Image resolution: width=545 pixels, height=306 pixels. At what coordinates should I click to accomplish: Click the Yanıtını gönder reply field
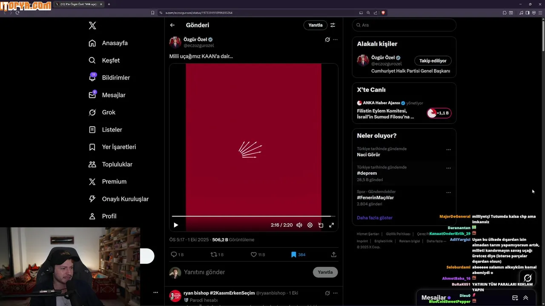pyautogui.click(x=247, y=272)
